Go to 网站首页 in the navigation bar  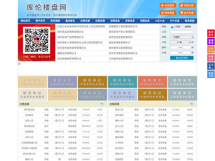point(25,21)
